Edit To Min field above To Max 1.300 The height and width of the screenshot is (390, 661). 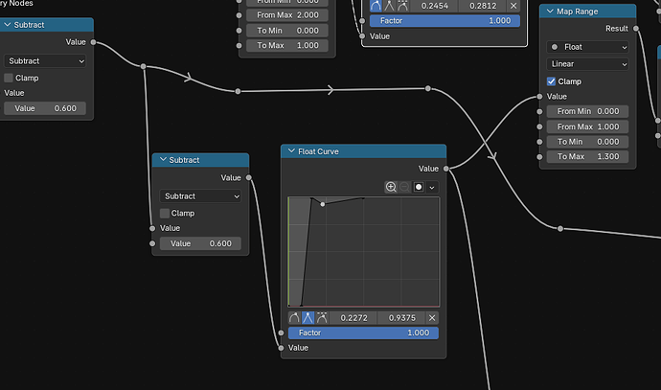(x=587, y=142)
